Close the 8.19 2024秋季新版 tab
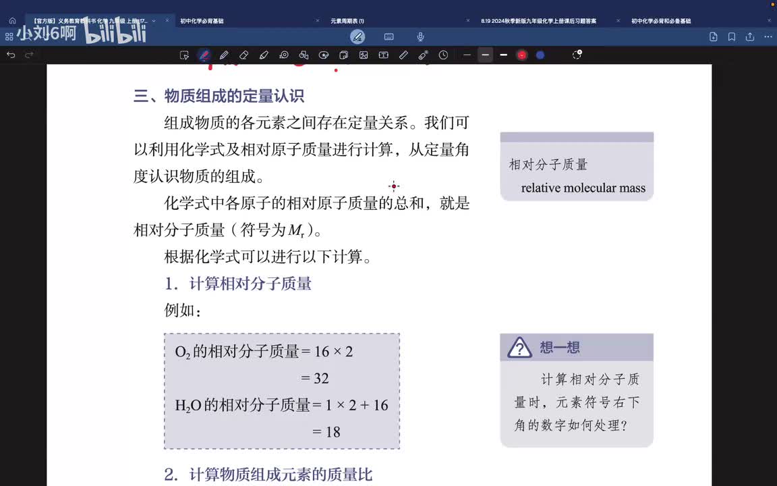The width and height of the screenshot is (777, 486). [618, 20]
